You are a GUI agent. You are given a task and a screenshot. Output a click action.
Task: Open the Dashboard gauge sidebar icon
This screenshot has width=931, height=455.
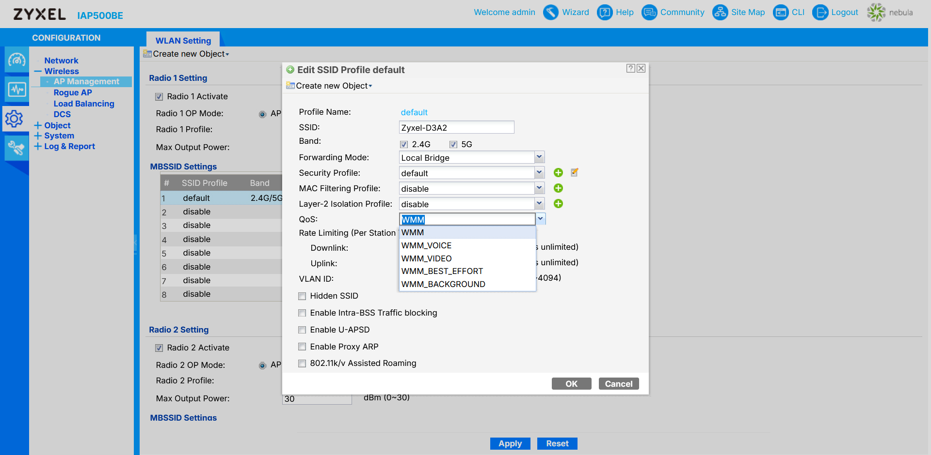[x=17, y=60]
